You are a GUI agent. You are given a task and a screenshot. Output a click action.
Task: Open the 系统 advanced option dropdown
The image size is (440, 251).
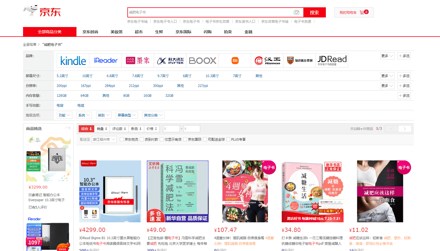click(84, 115)
